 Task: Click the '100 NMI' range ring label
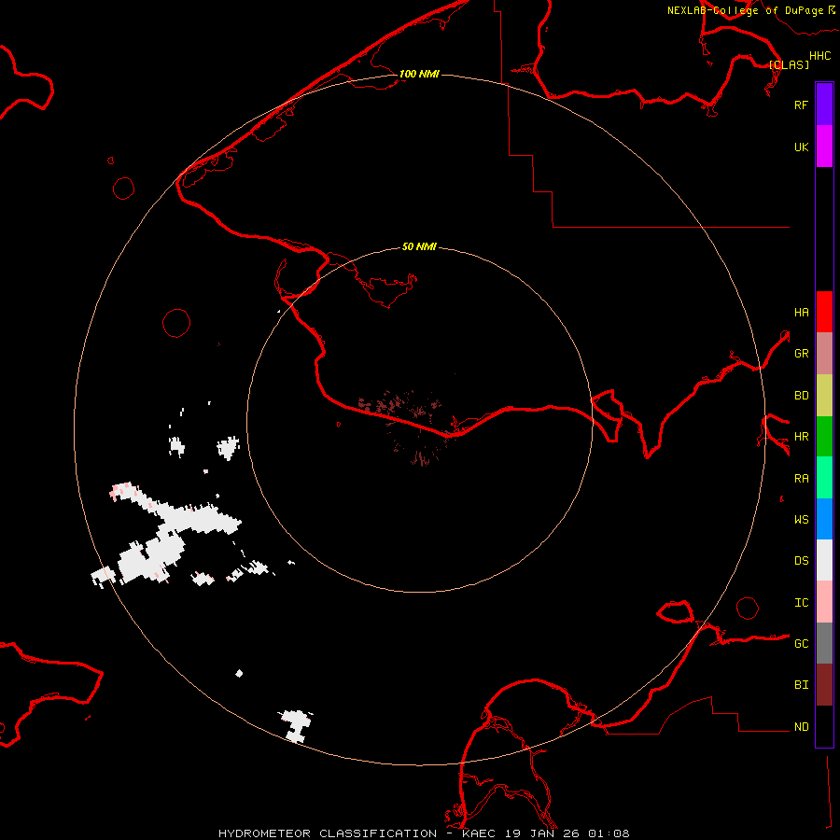419,74
